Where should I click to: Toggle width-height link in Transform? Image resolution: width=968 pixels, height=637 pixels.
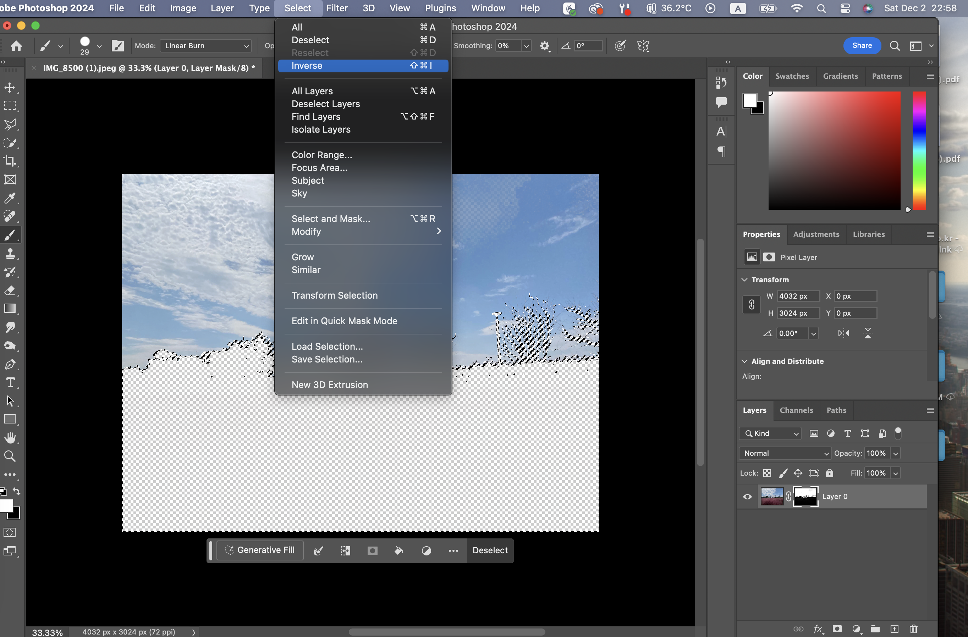(x=751, y=304)
